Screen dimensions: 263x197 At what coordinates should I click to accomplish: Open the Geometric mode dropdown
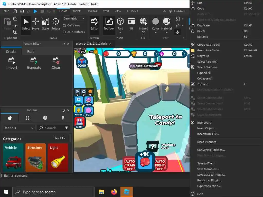pyautogui.click(x=74, y=18)
